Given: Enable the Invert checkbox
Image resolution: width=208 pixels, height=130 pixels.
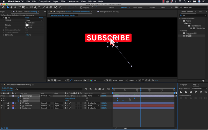Looking at the screenshot, I should pyautogui.click(x=26, y=28).
